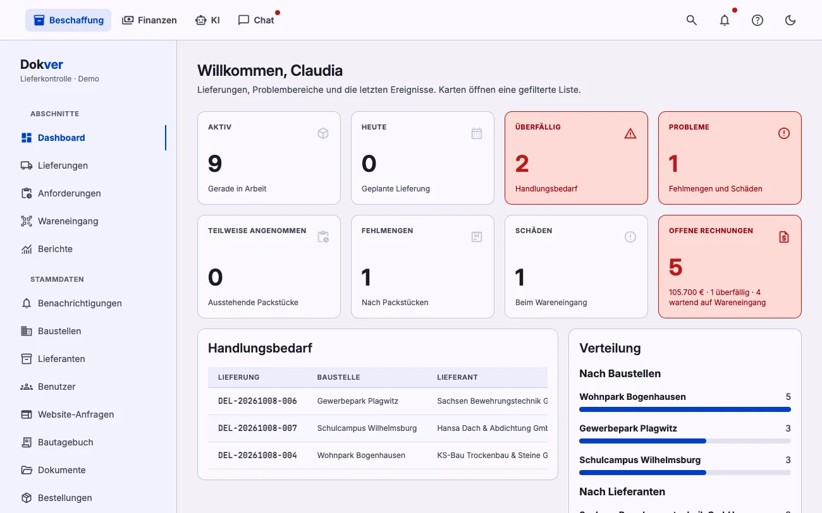Click the Lieferanten archive box icon

coord(27,359)
